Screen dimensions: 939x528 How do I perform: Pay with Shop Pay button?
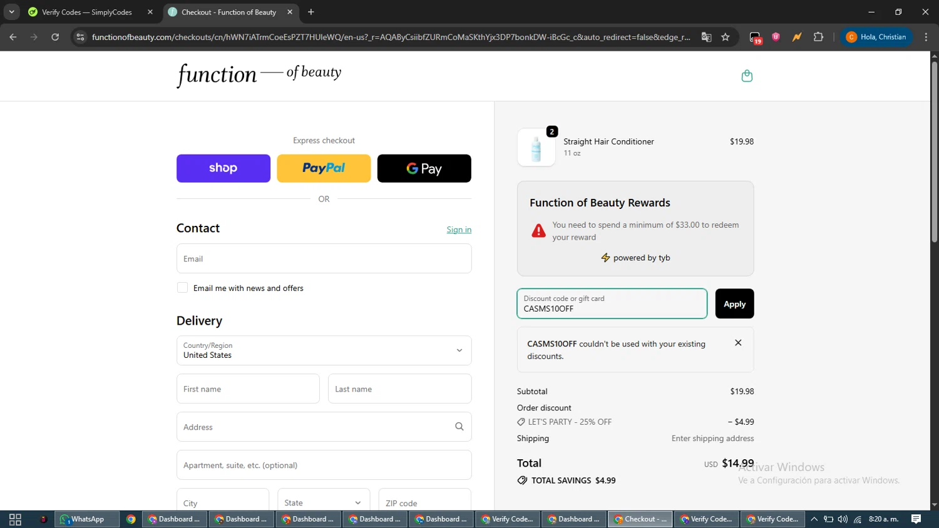[223, 168]
